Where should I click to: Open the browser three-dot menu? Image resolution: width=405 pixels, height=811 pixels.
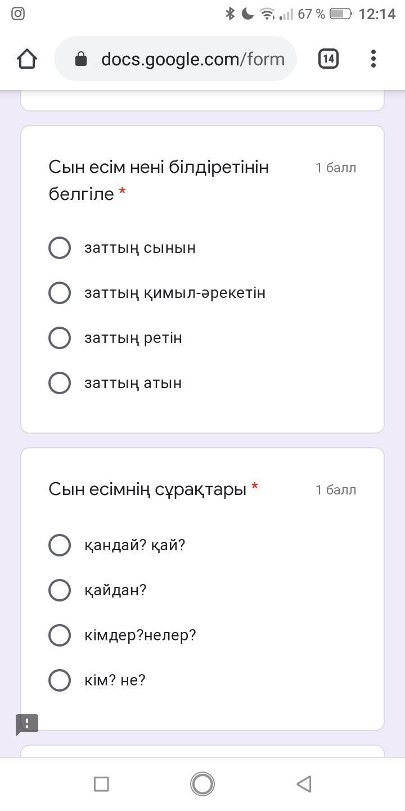click(373, 59)
